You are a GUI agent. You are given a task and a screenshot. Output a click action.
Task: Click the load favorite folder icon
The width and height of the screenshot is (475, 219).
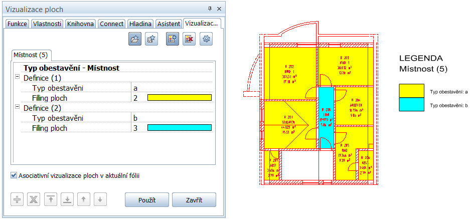tap(135, 40)
